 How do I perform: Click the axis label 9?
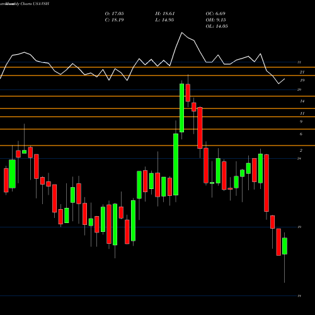point(301,122)
